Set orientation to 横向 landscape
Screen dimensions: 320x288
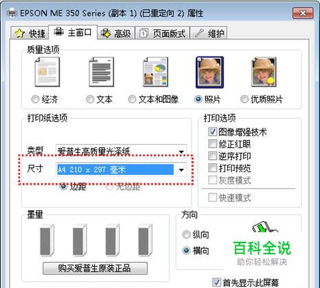186,250
